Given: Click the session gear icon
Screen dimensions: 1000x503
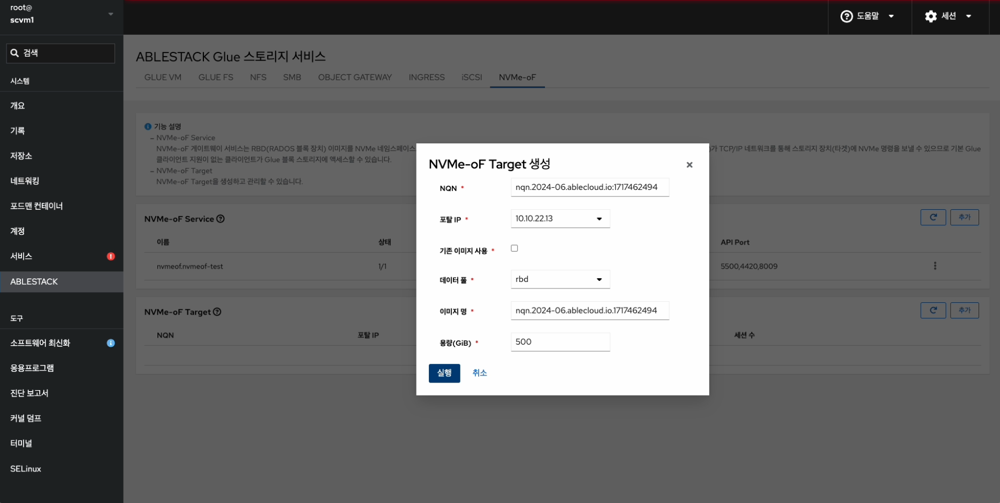Looking at the screenshot, I should [x=930, y=17].
